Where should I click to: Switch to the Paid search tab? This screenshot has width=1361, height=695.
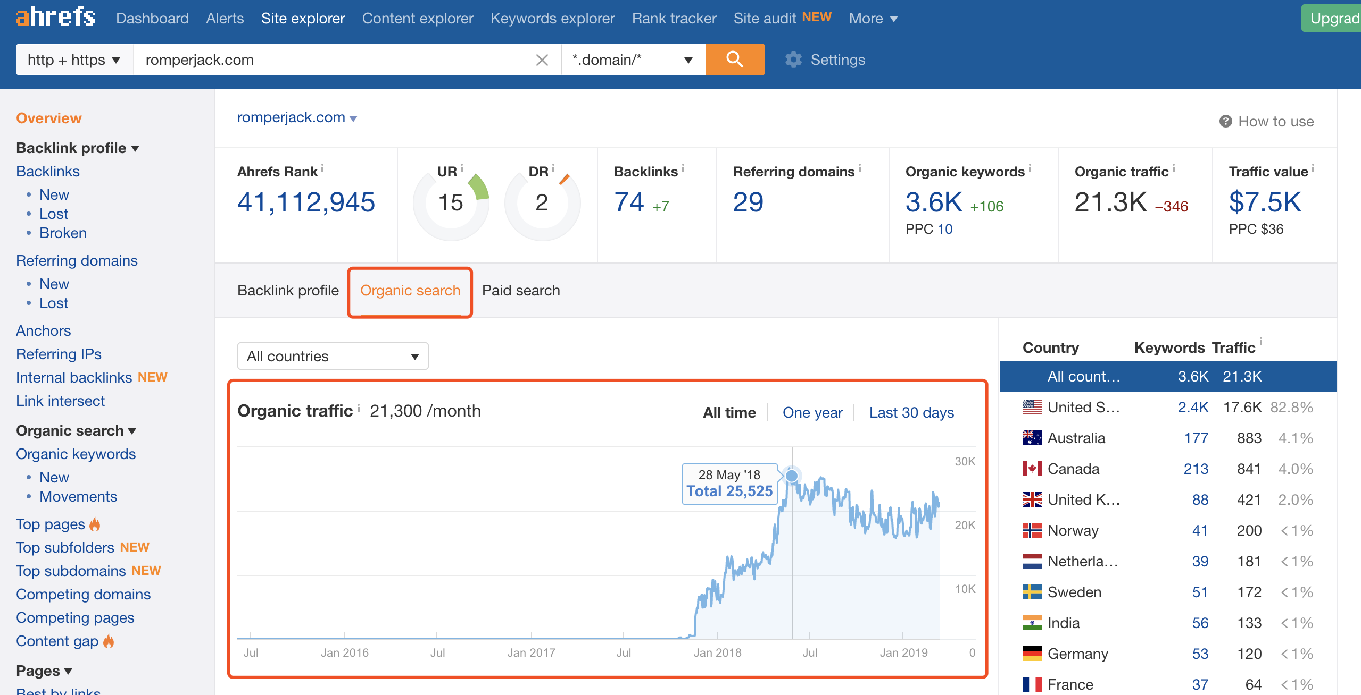521,291
